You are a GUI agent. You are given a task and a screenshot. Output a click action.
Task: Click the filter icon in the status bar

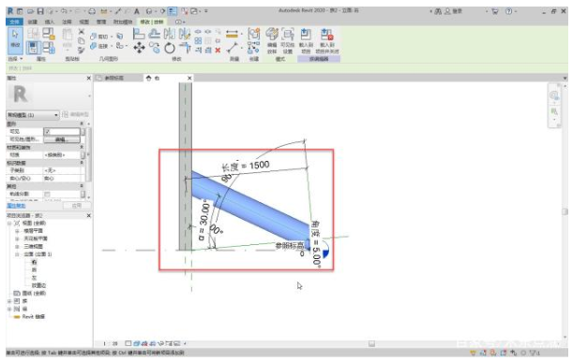[x=534, y=353]
